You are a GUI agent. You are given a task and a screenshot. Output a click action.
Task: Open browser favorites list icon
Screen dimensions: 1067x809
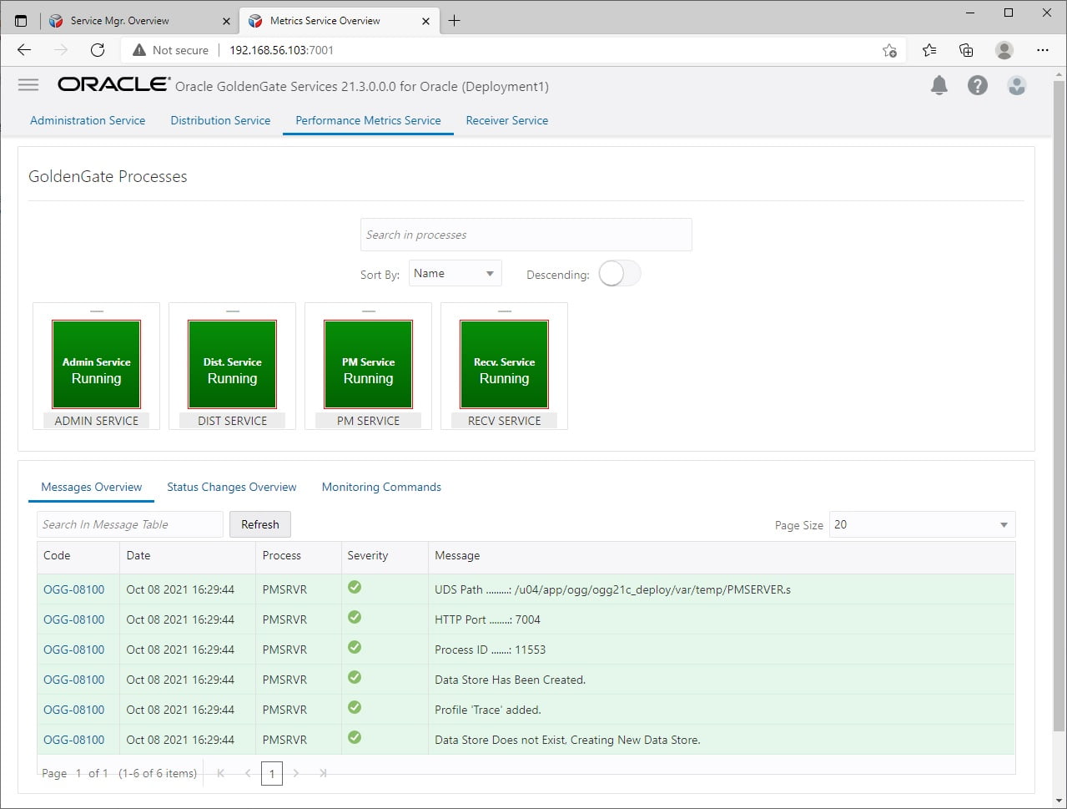coord(929,50)
